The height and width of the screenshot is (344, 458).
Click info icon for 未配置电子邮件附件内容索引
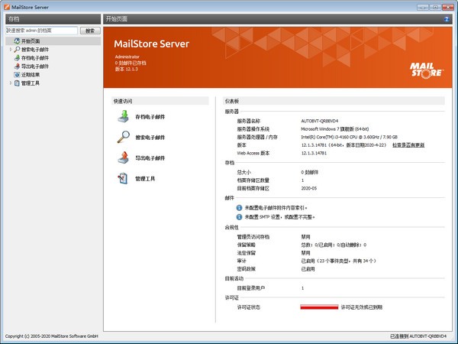(x=239, y=206)
